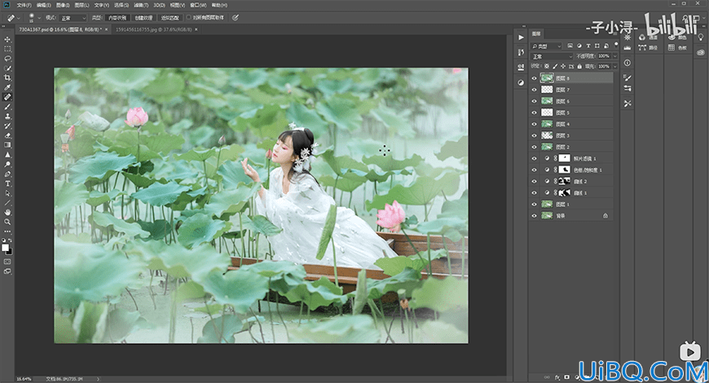The width and height of the screenshot is (709, 383).
Task: Open the Edit Toolbar ellipsis
Action: pyautogui.click(x=7, y=231)
